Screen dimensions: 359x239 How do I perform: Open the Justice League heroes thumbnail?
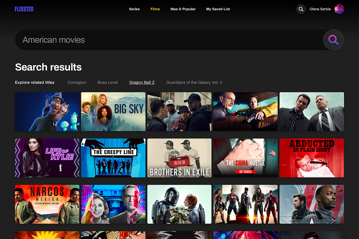click(245, 204)
